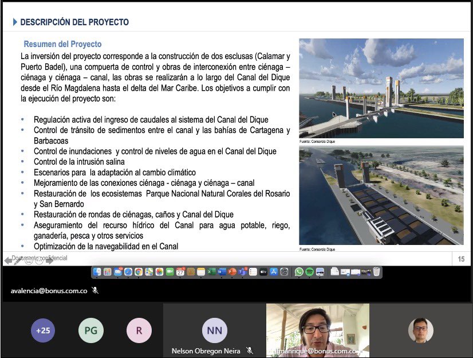Click the upper canal lock rendering image
This screenshot has height=358, width=473.
[381, 88]
